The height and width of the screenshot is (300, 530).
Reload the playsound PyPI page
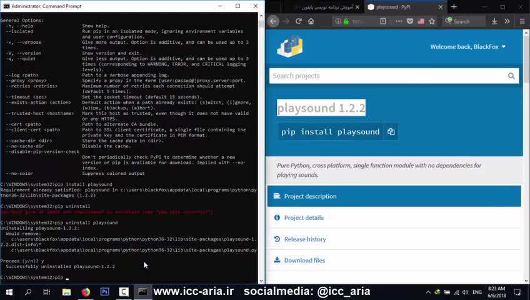tap(299, 21)
